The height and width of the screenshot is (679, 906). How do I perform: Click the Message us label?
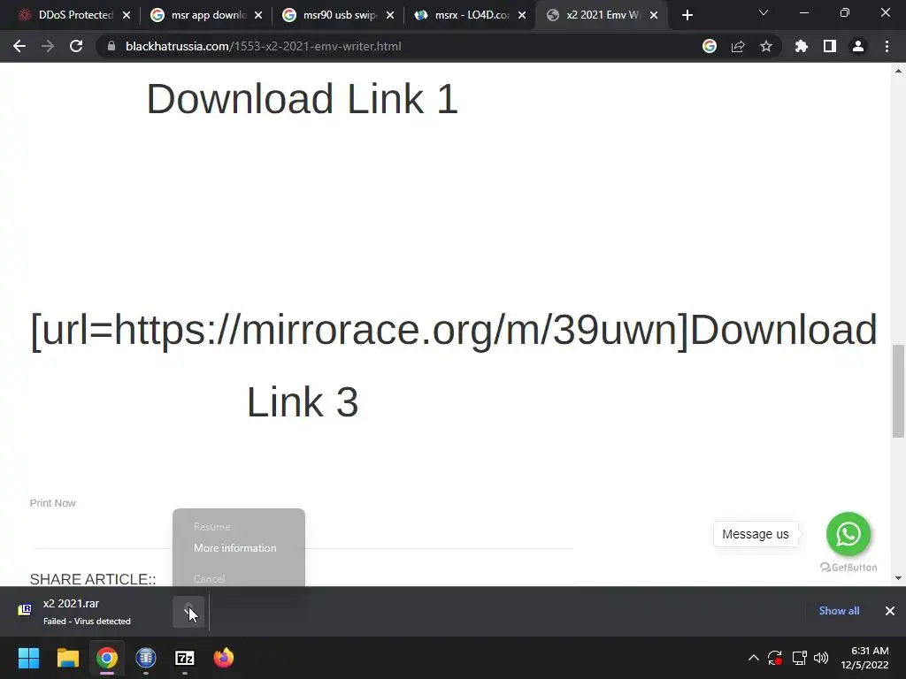756,534
